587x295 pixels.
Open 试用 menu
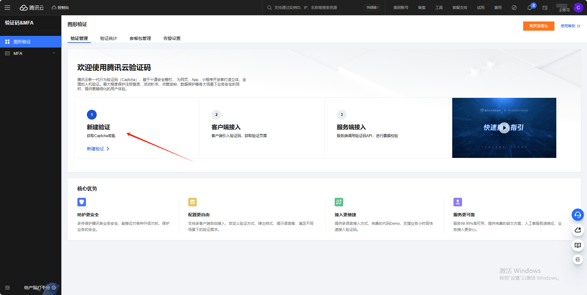point(481,8)
